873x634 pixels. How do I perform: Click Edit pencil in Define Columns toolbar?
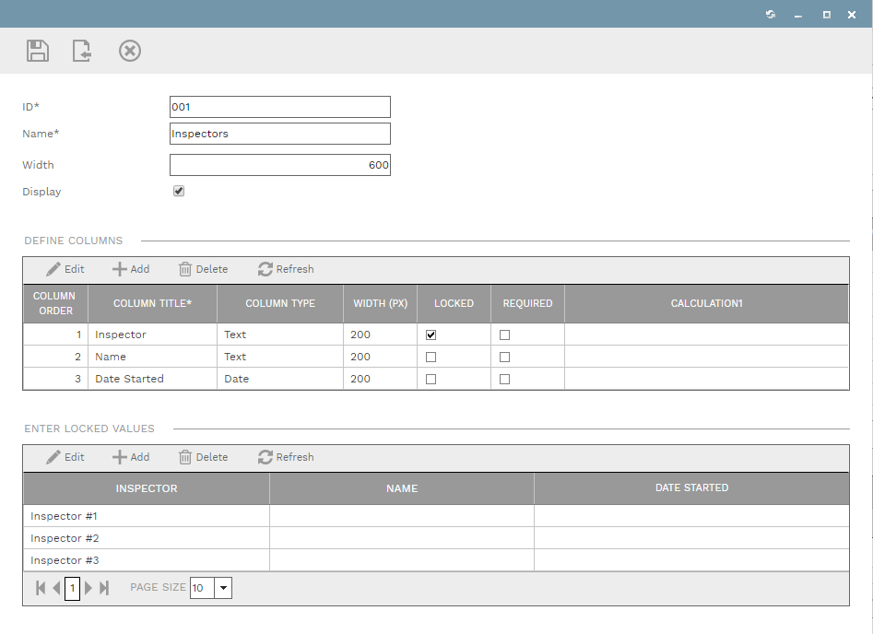coord(65,269)
